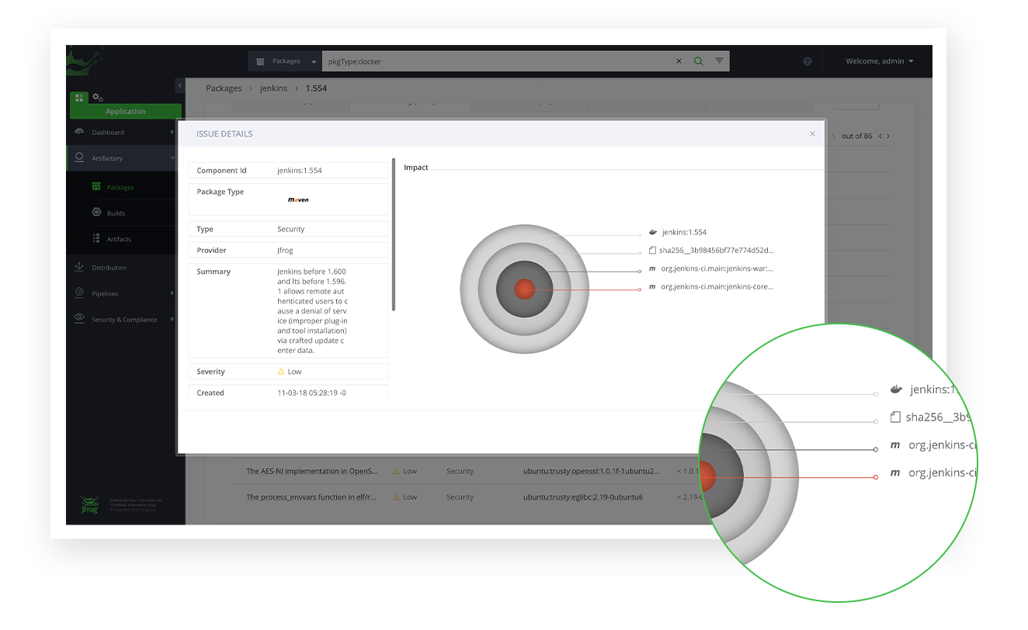Click the Builds sidebar icon

(96, 213)
